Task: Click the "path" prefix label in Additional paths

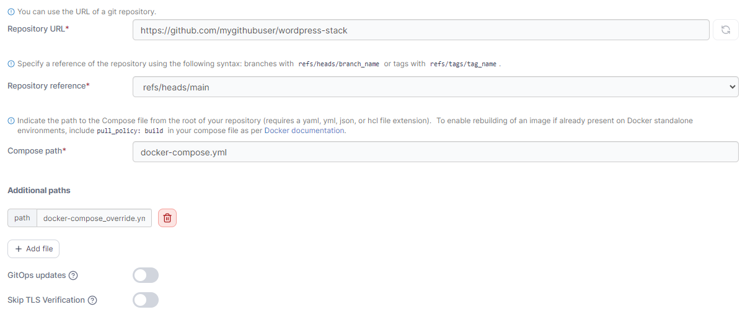Action: (22, 218)
